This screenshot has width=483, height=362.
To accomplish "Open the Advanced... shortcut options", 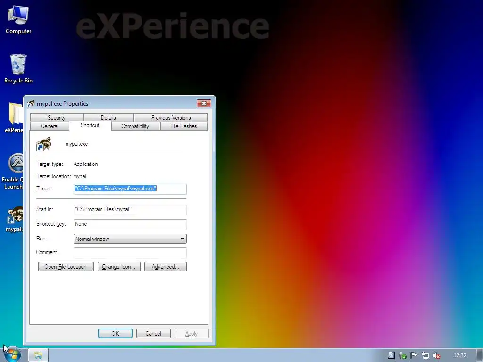I will point(166,267).
